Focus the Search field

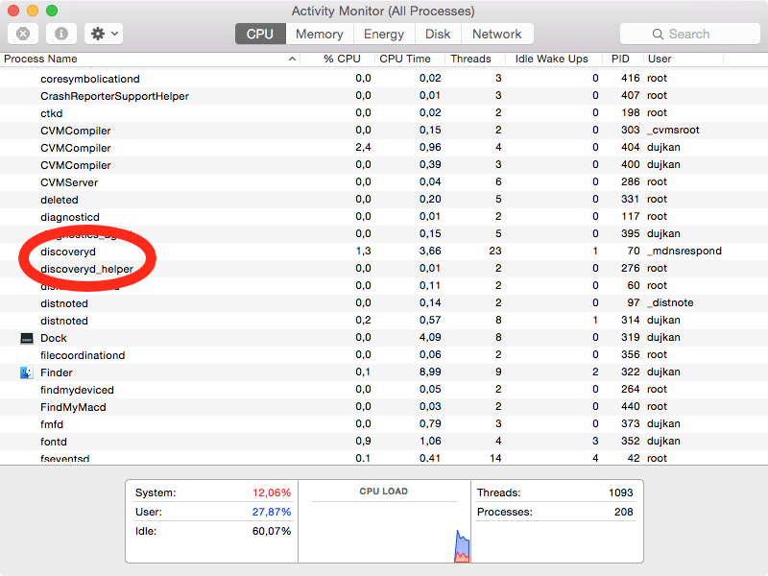pyautogui.click(x=690, y=34)
